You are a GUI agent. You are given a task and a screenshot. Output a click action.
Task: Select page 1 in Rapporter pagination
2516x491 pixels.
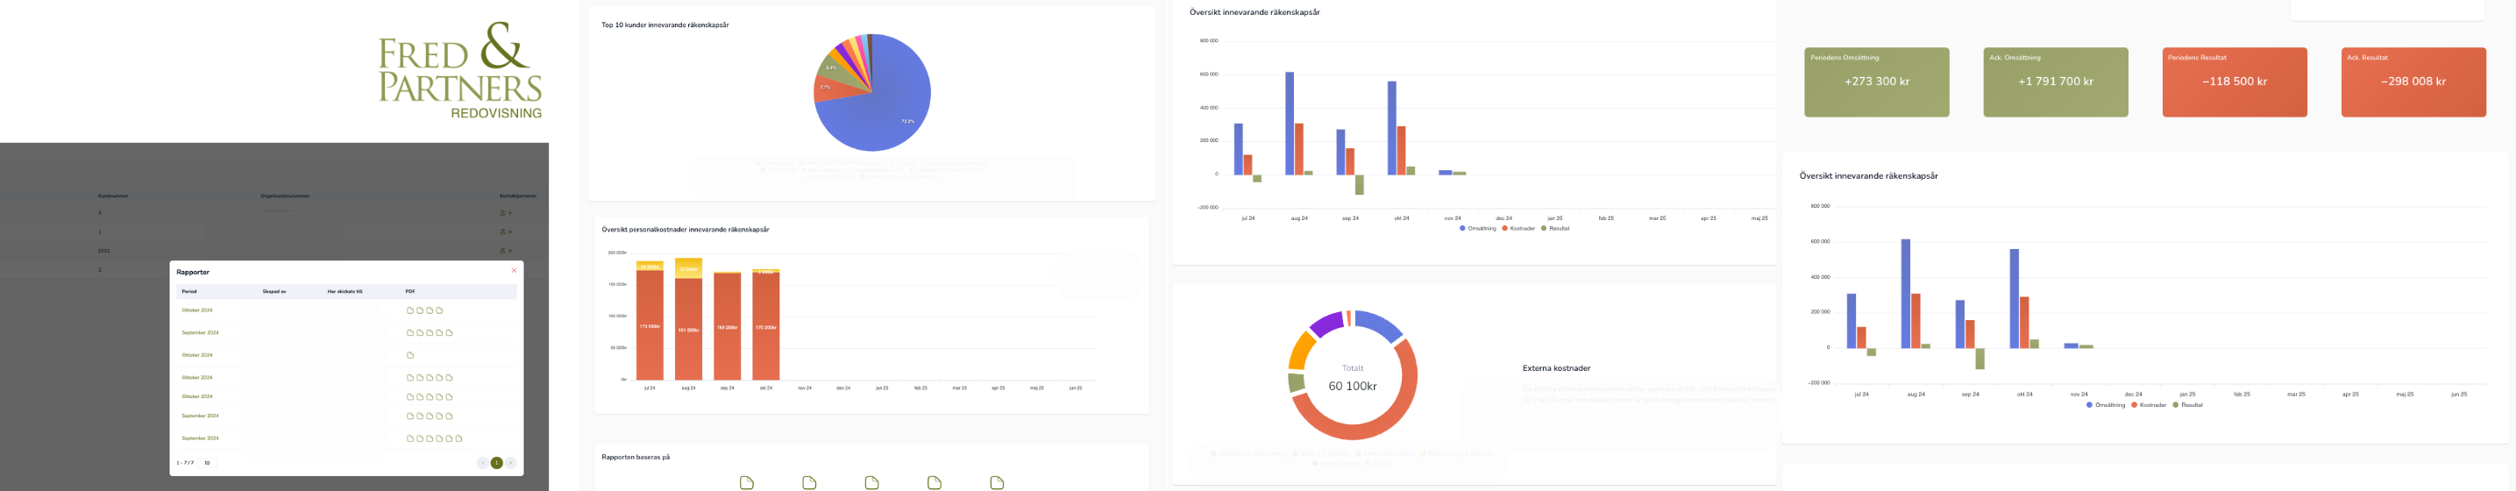pyautogui.click(x=496, y=463)
